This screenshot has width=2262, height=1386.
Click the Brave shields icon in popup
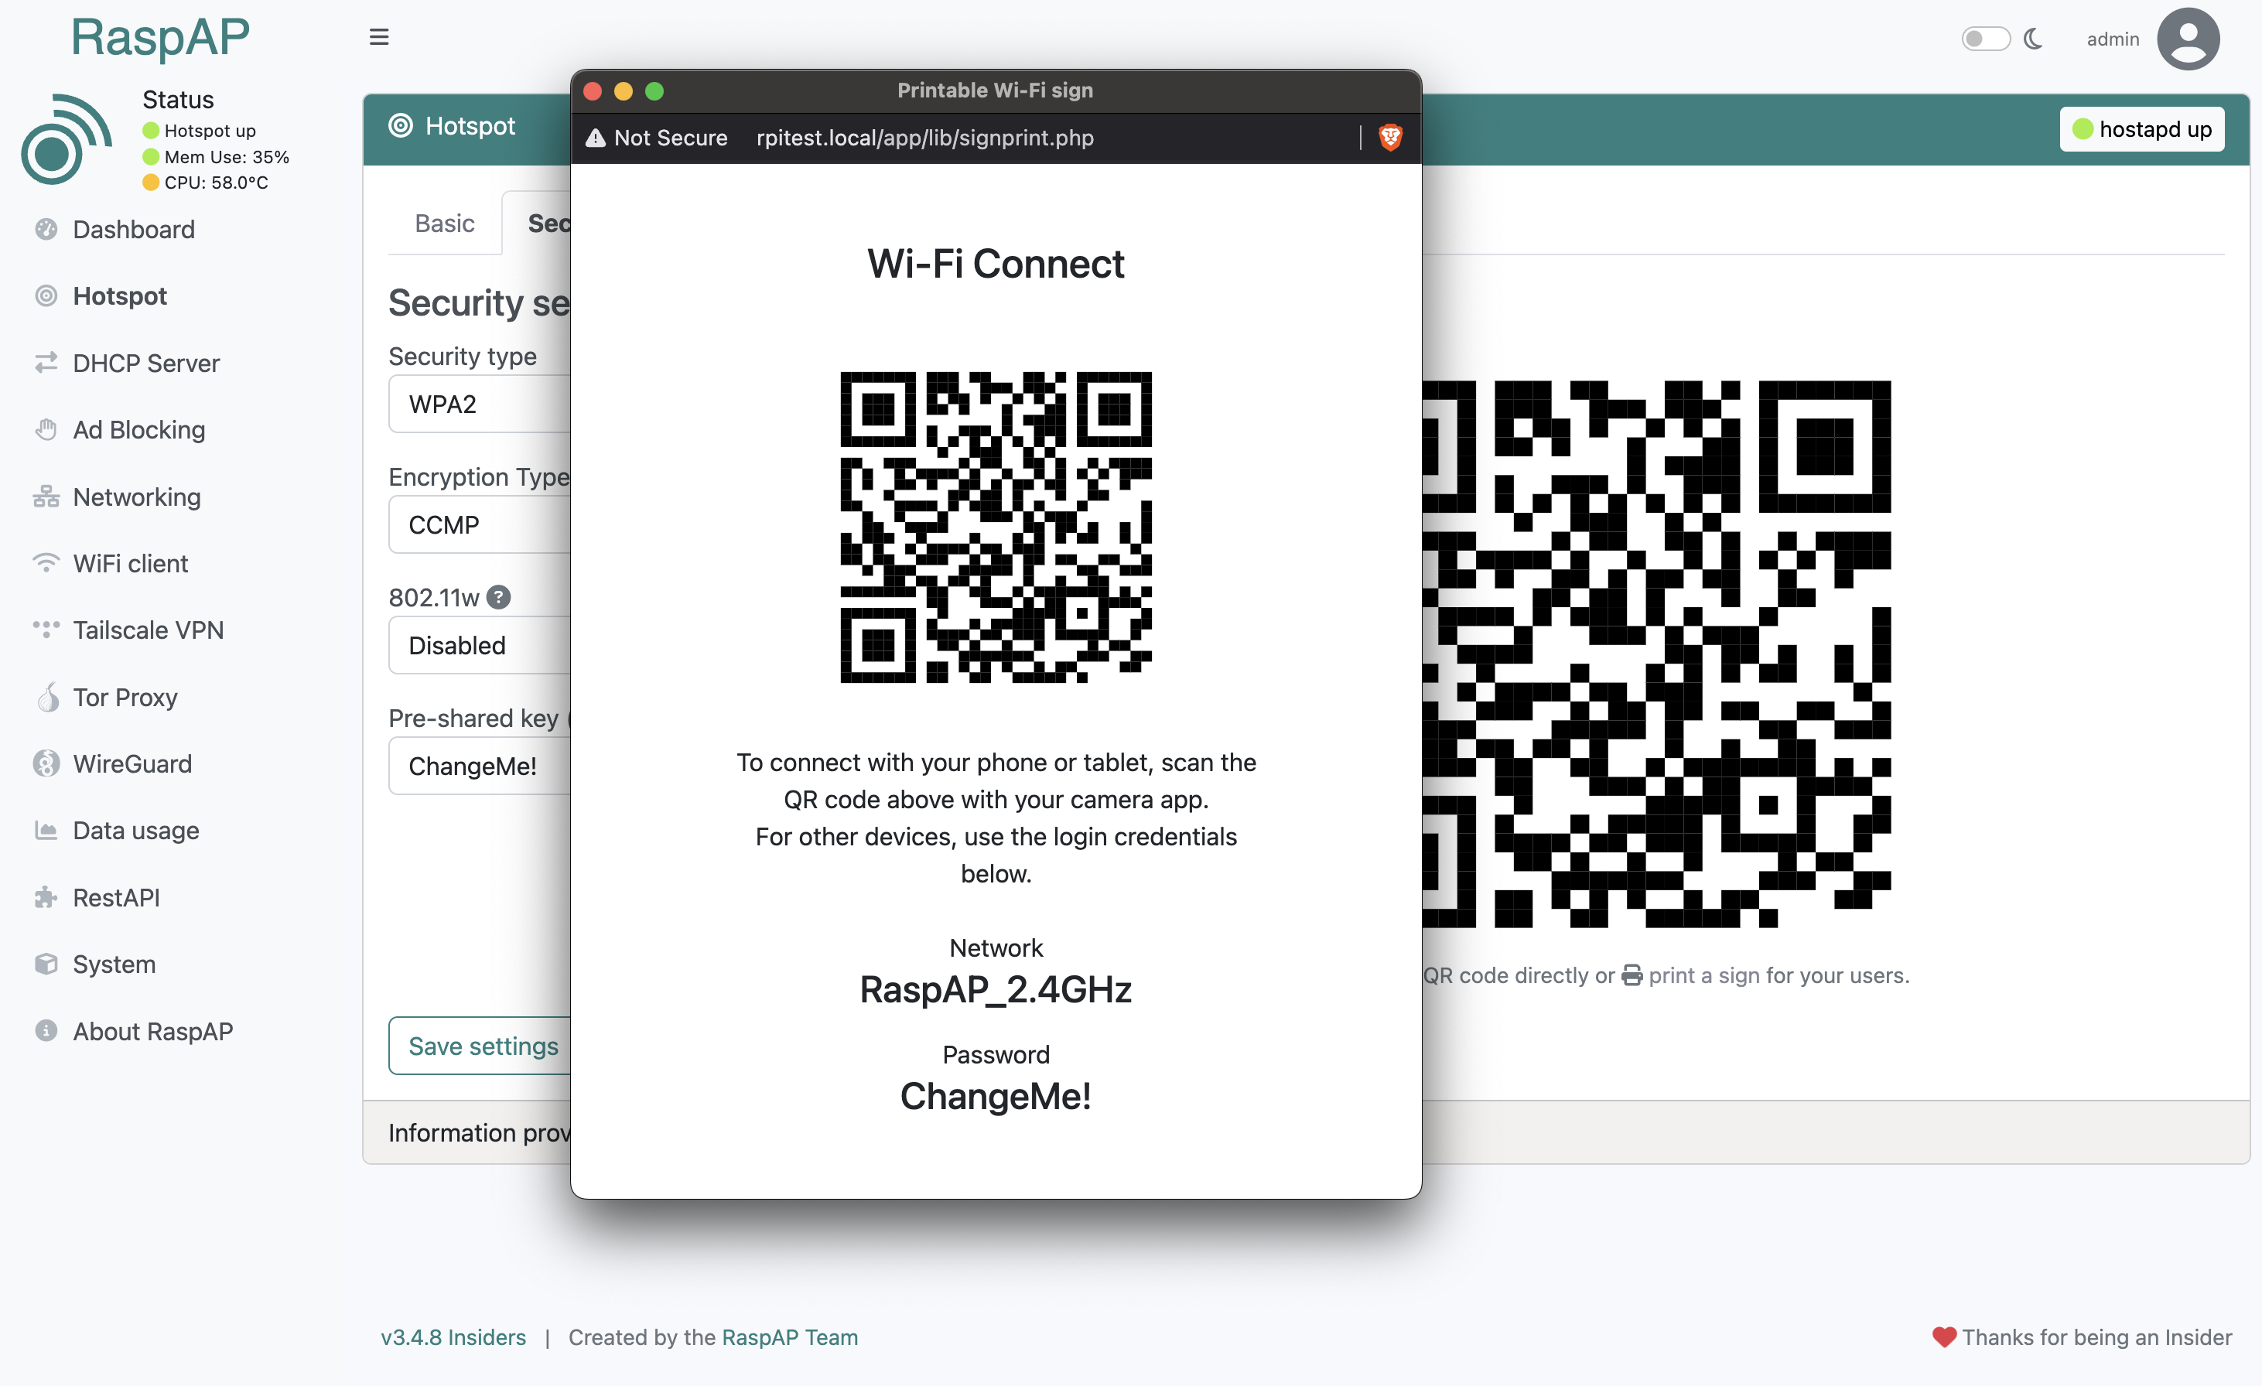coord(1390,138)
